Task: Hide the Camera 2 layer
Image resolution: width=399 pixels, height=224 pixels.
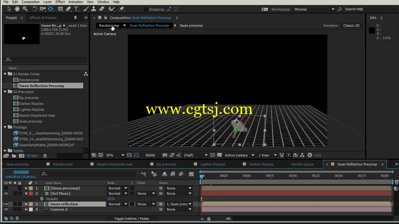Action: [x=5, y=209]
